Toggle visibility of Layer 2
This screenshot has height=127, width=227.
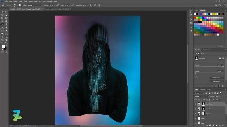coord(195,114)
